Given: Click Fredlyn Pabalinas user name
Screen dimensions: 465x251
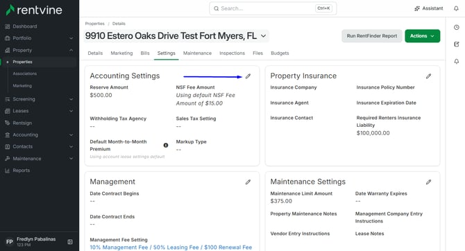Looking at the screenshot, I should pos(36,239).
